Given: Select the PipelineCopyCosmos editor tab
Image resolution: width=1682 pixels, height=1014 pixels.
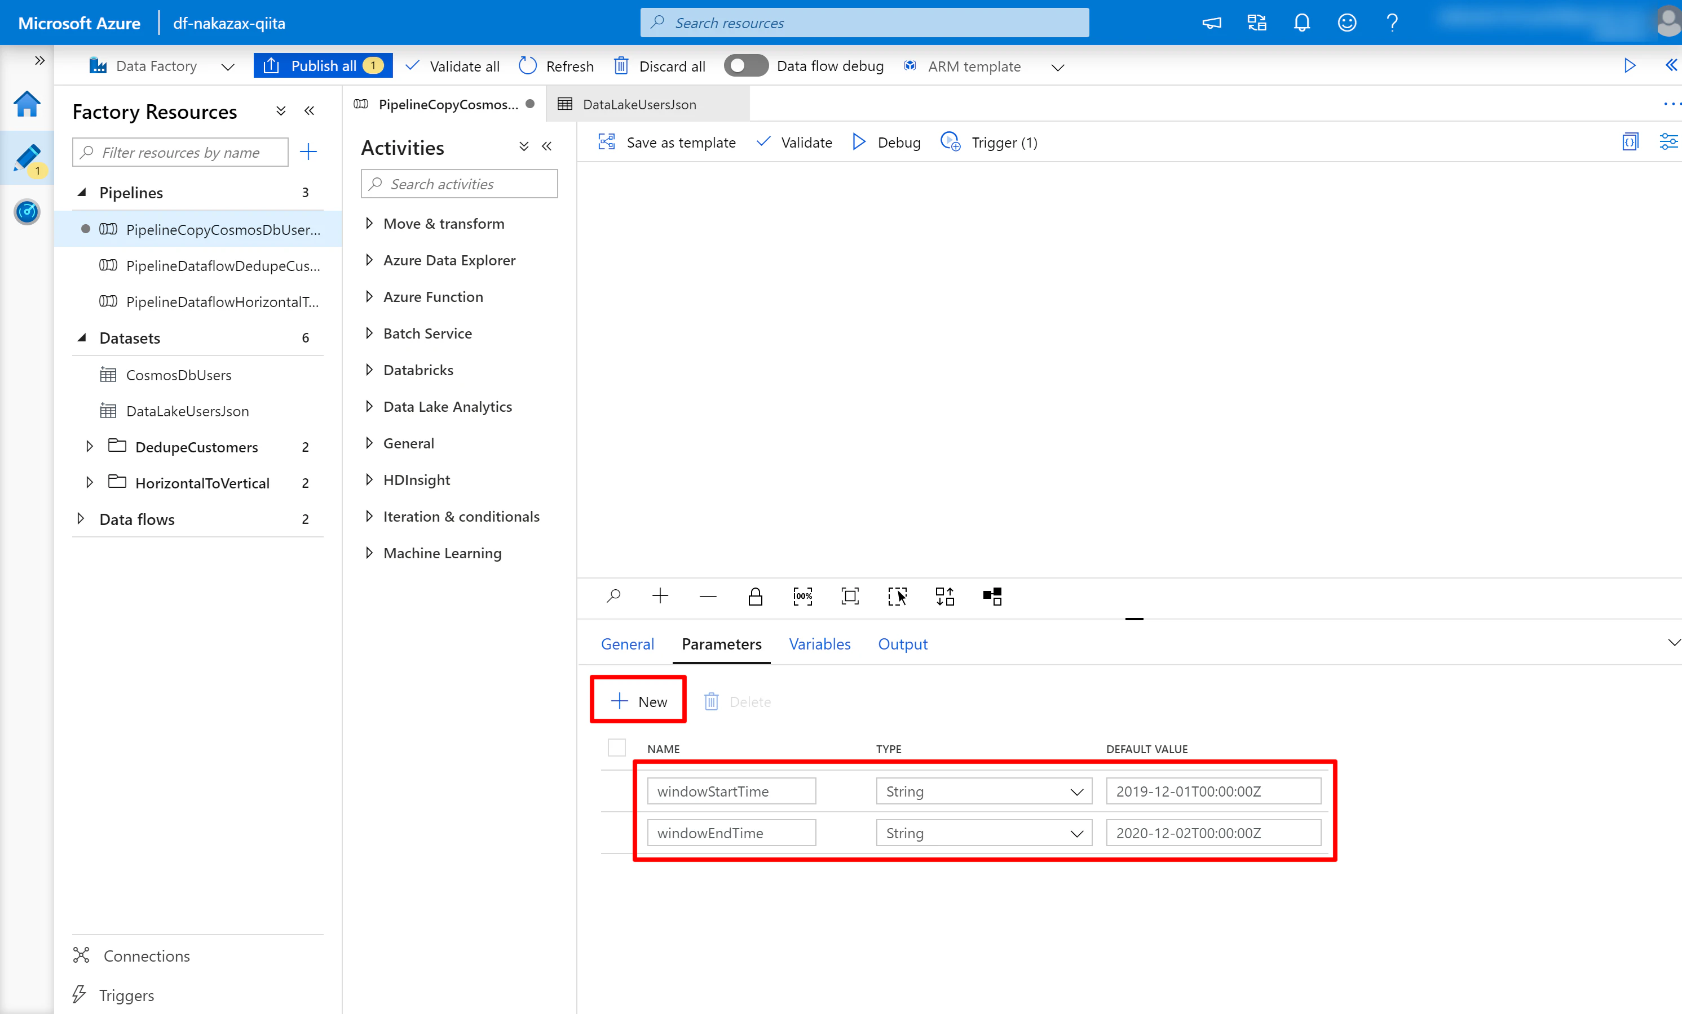Looking at the screenshot, I should [x=443, y=104].
